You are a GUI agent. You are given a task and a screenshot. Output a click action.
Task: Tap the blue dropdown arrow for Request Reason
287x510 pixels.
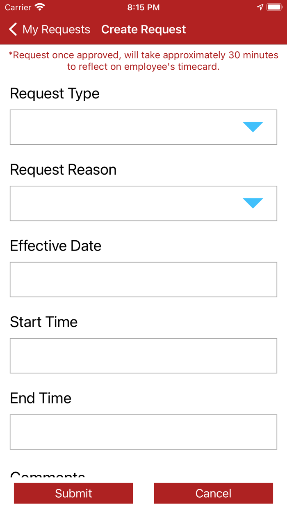pos(253,203)
